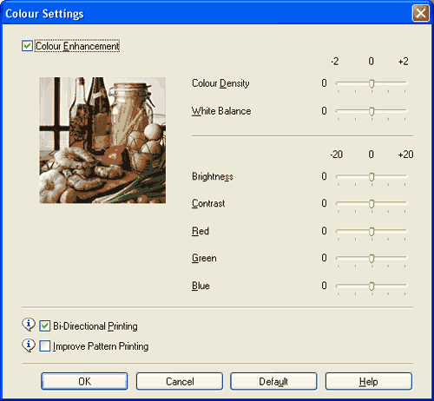
Task: Click the Colour Density label
Action: (220, 83)
